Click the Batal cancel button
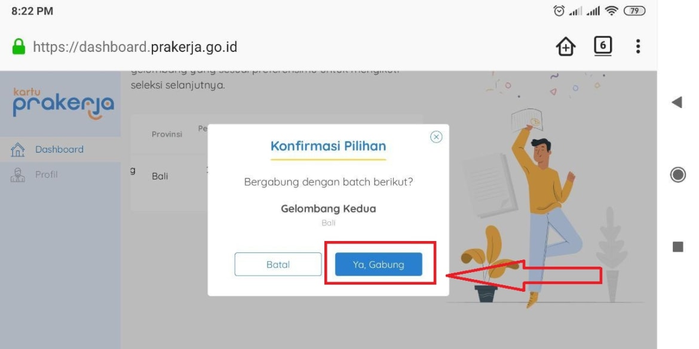This screenshot has width=699, height=349. 278,264
